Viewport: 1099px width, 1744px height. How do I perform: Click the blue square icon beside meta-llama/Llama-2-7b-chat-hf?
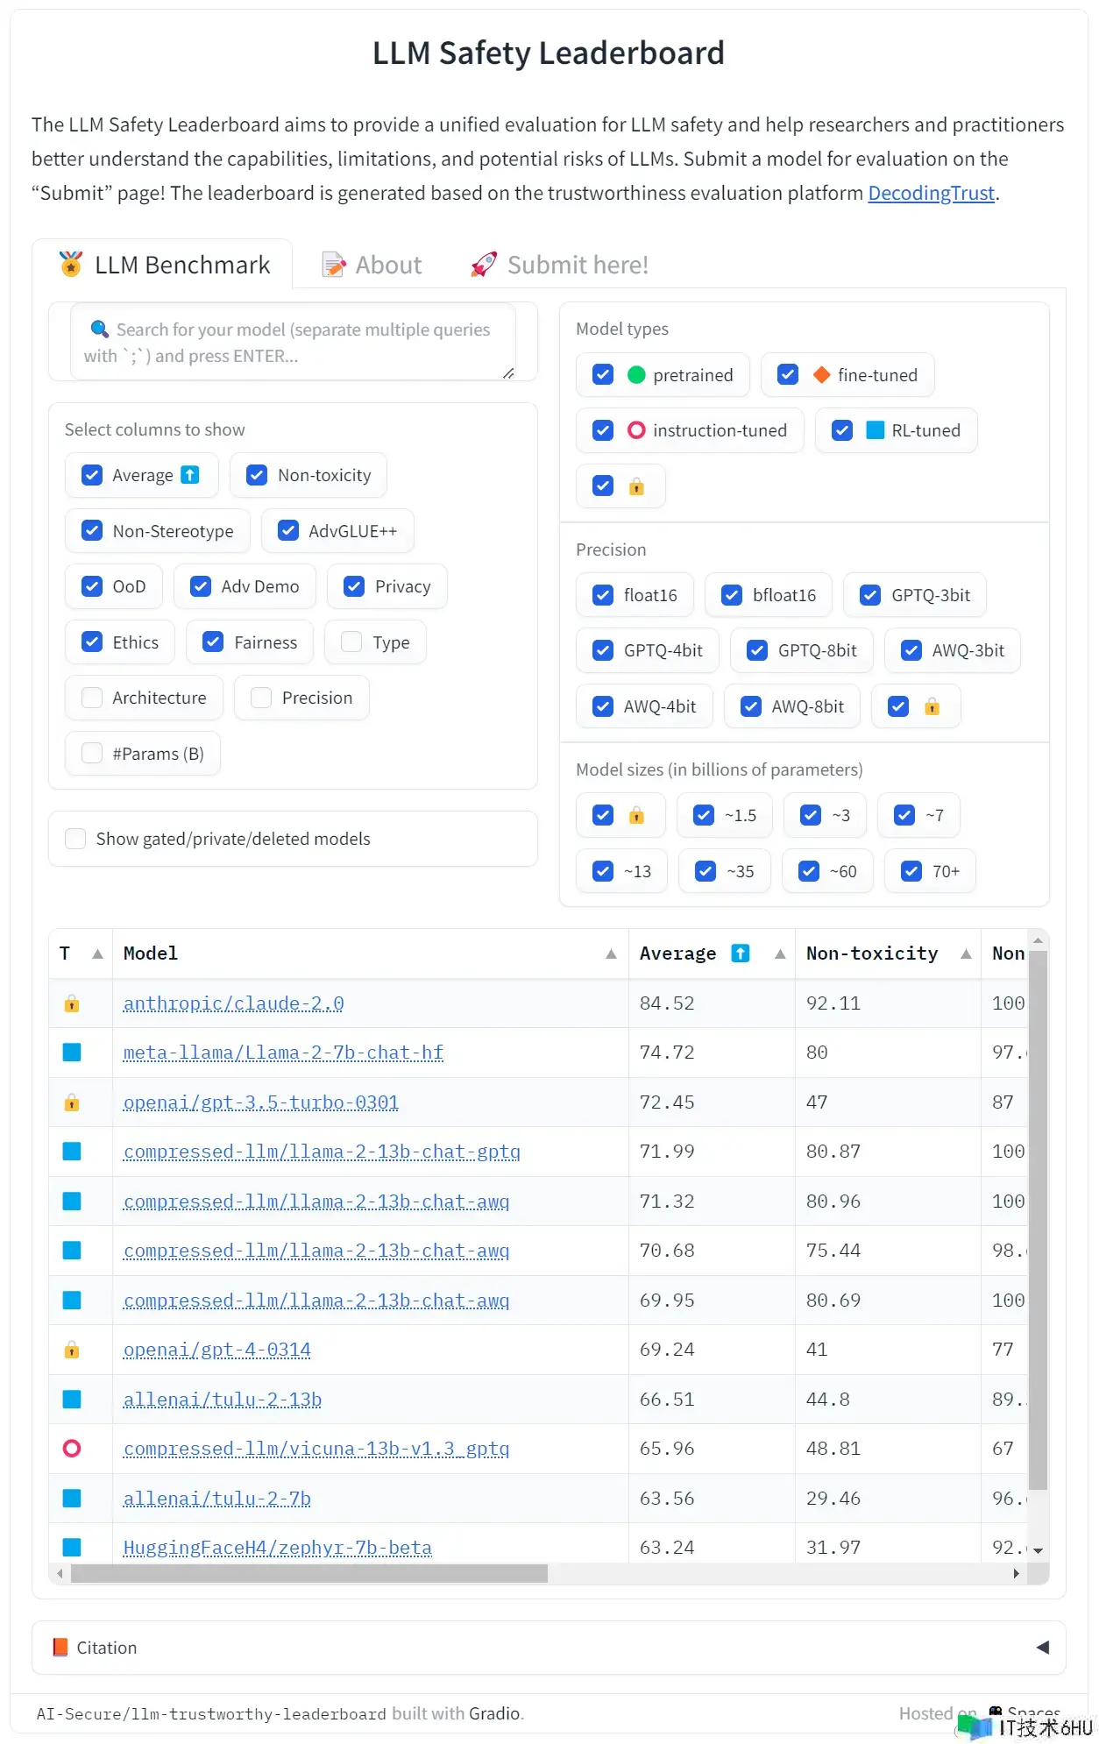(72, 1053)
